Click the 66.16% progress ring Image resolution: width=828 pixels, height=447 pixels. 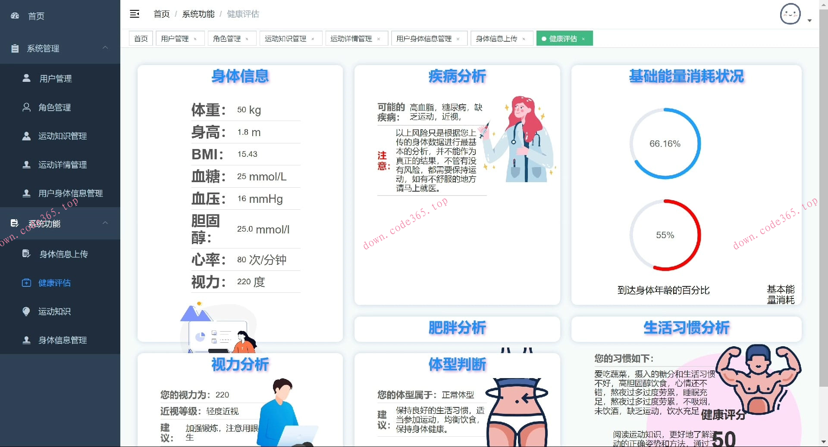pos(665,143)
